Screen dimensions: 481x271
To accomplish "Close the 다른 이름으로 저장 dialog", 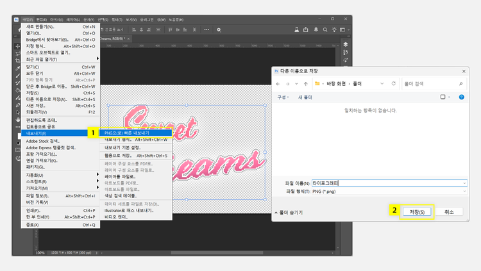I will pos(464,71).
